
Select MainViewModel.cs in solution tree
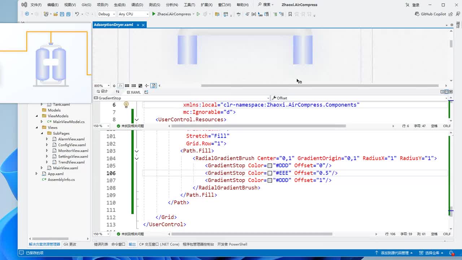click(69, 122)
